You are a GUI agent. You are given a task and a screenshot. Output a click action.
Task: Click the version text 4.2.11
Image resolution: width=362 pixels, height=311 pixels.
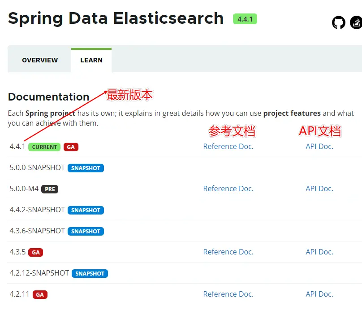pos(20,294)
